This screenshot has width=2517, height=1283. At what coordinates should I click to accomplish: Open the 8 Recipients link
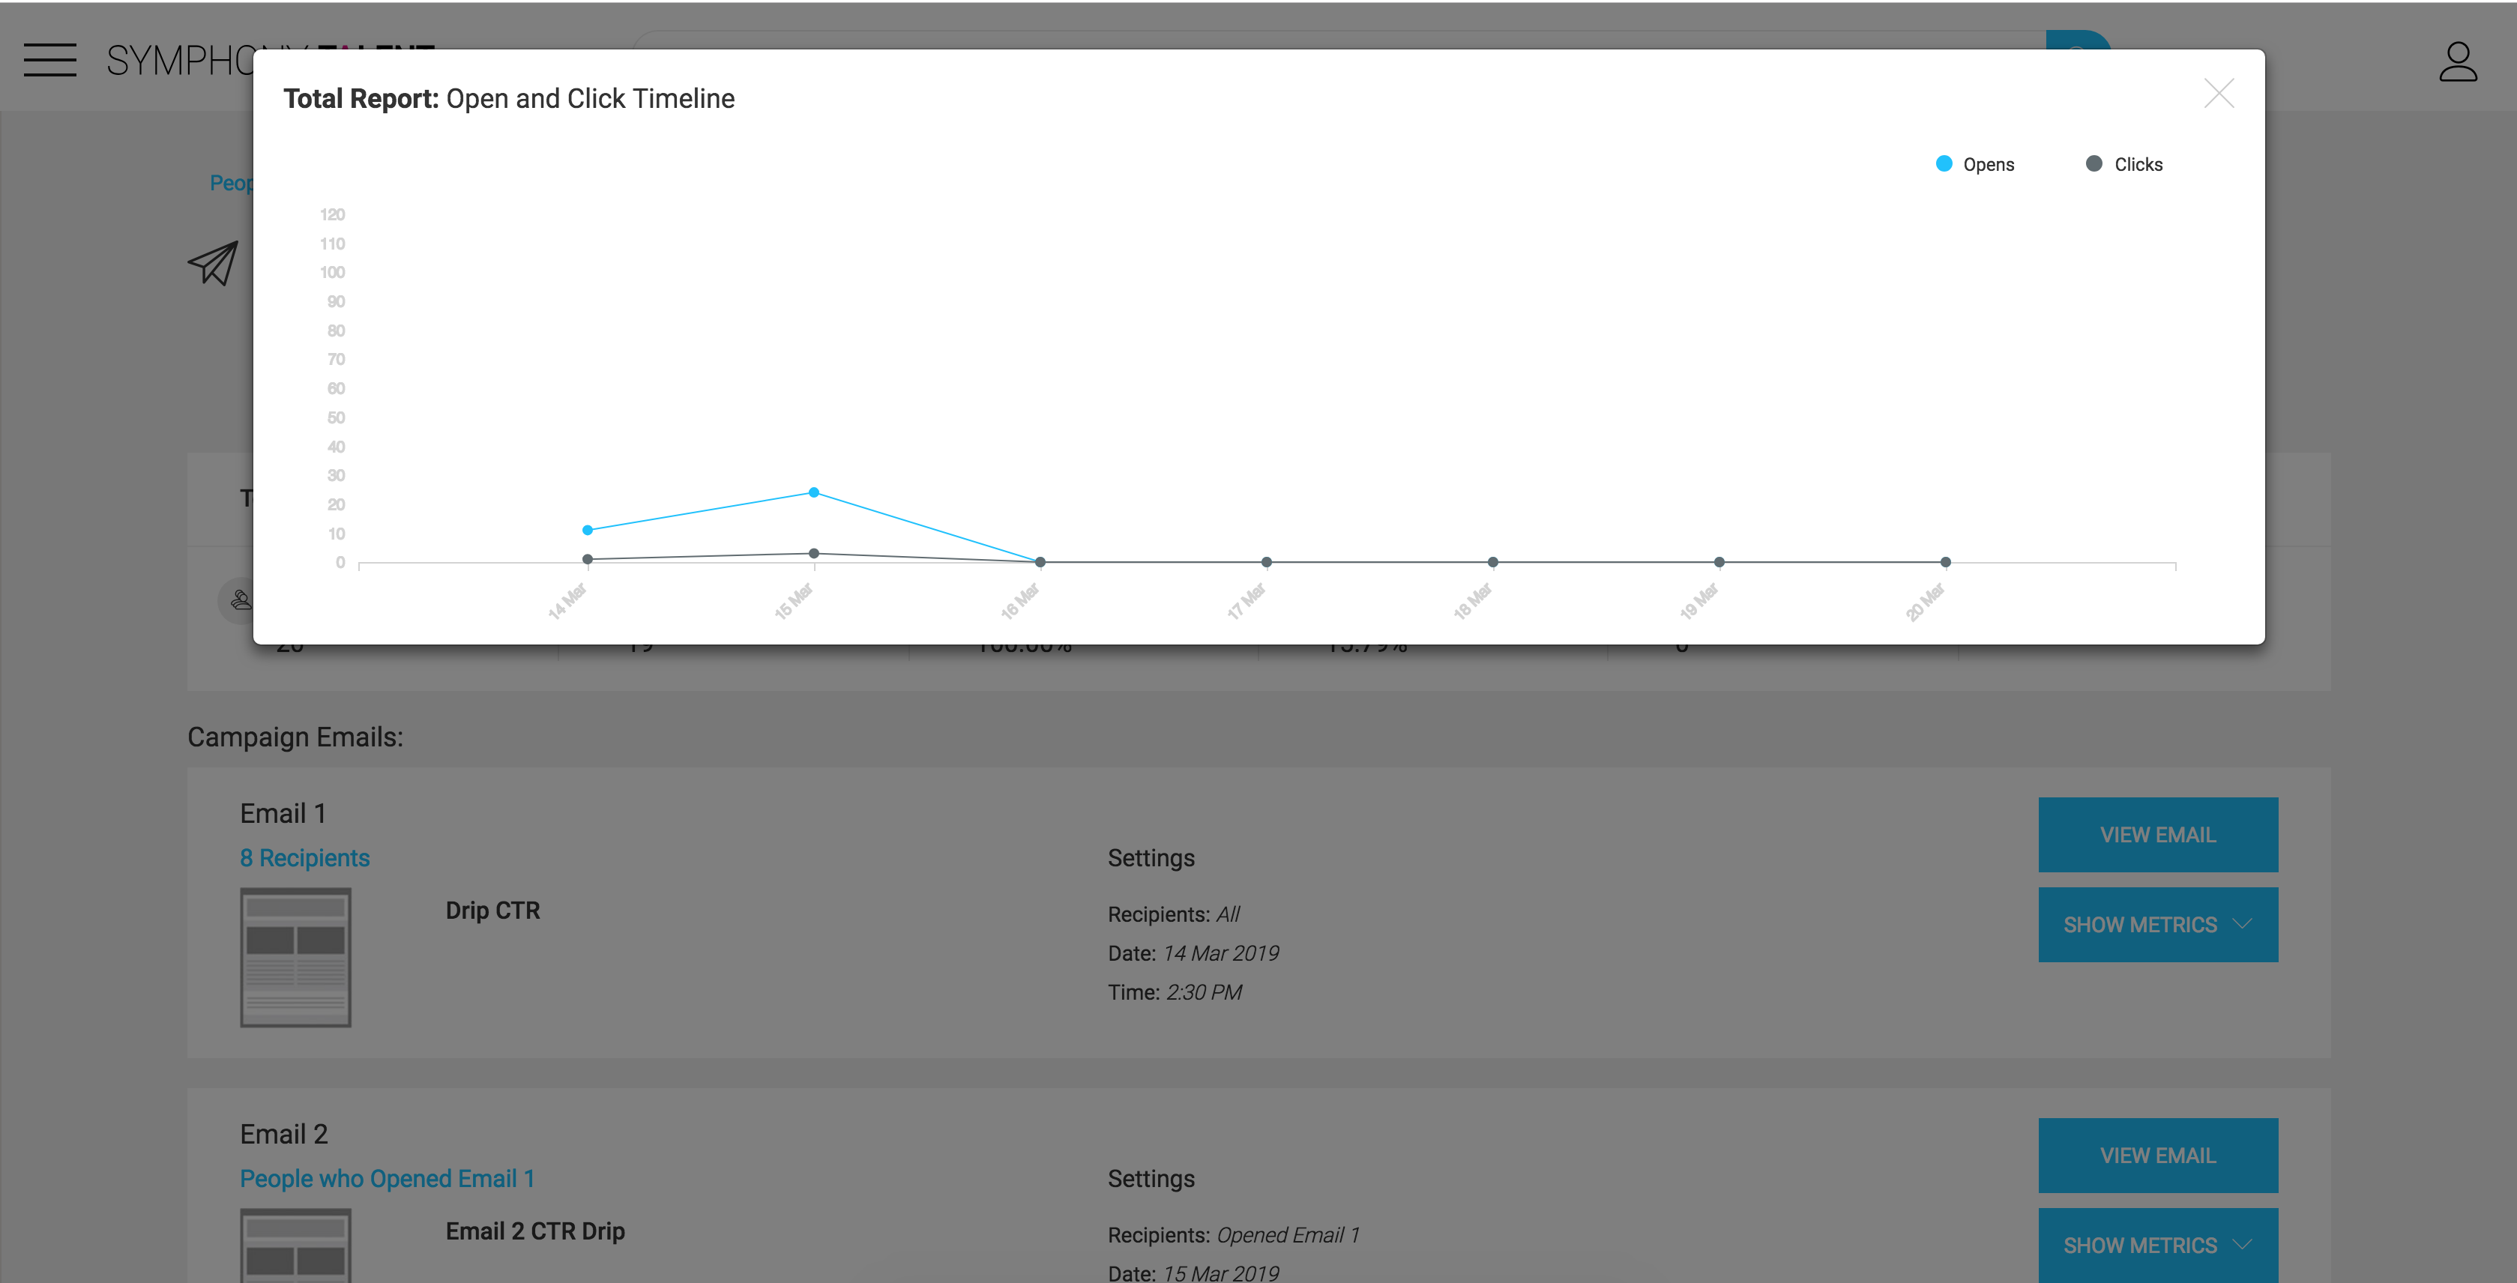[305, 858]
